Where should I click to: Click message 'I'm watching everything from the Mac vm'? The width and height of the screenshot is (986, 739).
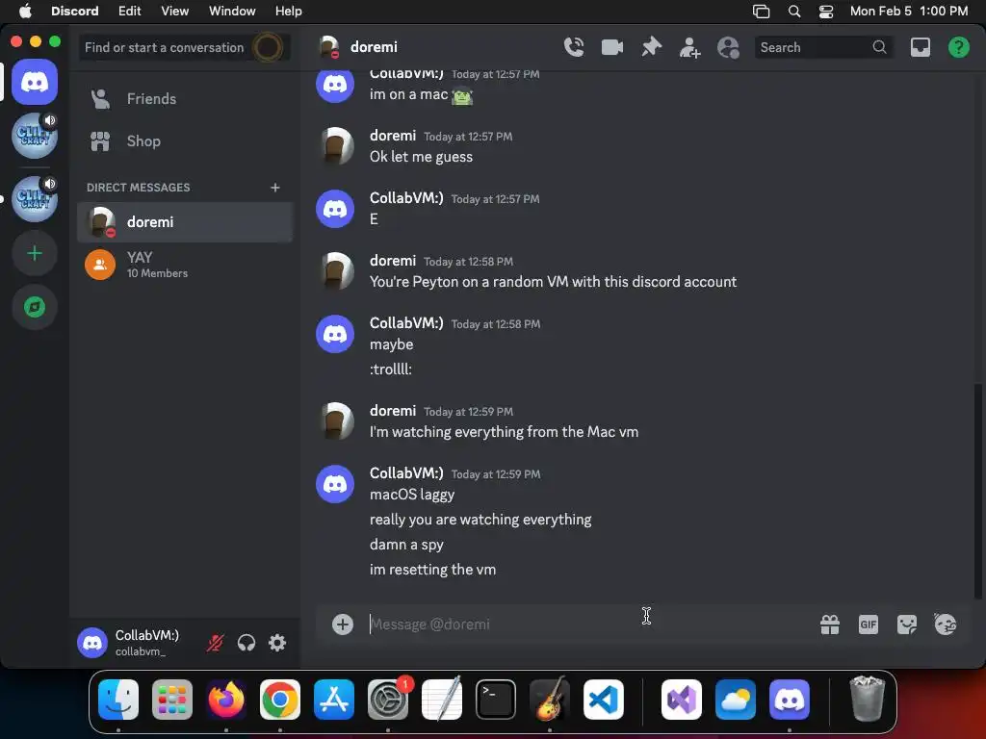click(504, 432)
